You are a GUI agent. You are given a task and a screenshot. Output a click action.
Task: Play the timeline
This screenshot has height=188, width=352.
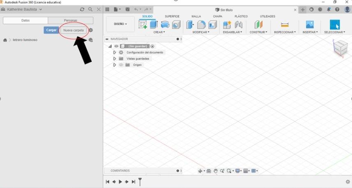click(x=120, y=182)
